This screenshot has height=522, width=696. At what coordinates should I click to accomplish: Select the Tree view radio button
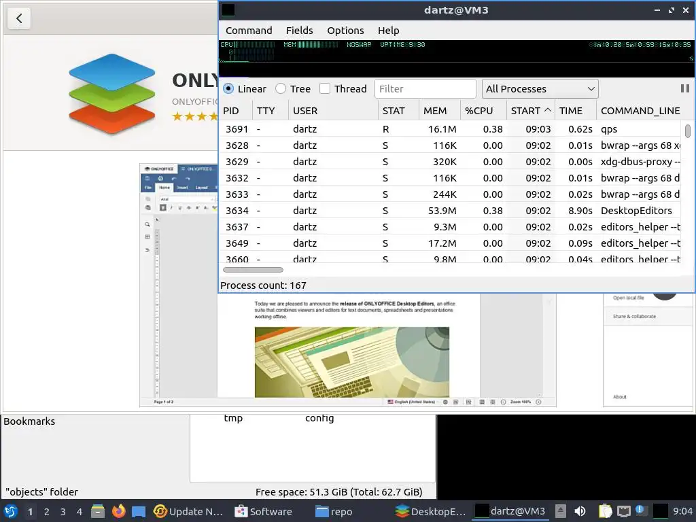[281, 89]
